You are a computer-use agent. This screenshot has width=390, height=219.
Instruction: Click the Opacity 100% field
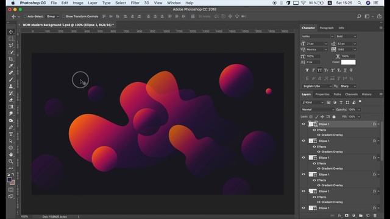click(352, 109)
